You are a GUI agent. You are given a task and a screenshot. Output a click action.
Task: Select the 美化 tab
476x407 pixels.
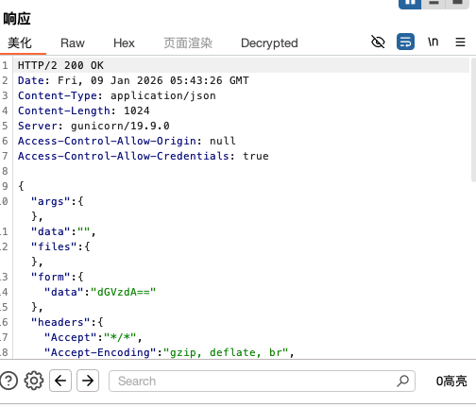click(20, 43)
